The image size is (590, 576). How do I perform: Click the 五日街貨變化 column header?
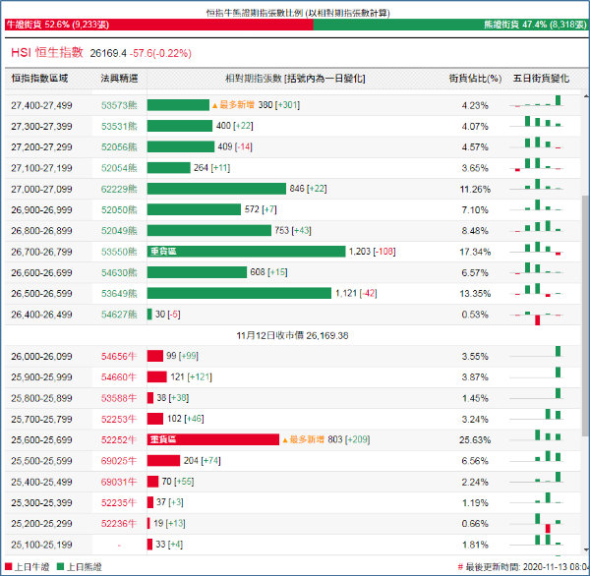pyautogui.click(x=541, y=79)
